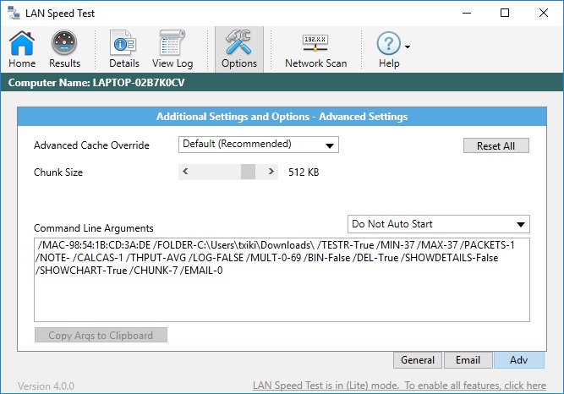This screenshot has width=564, height=394.
Task: Open the Do Not Auto Start dropdown
Action: tap(439, 224)
